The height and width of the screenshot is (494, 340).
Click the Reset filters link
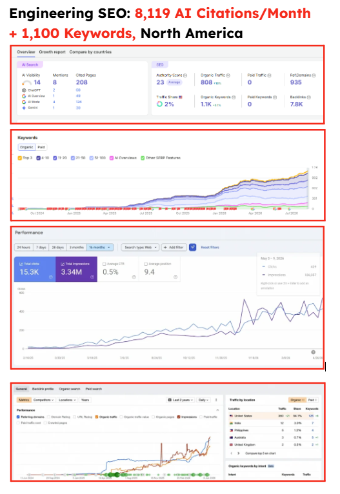pos(210,247)
